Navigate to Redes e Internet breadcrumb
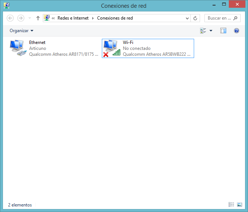Viewport: 248px width, 212px height. pyautogui.click(x=73, y=18)
